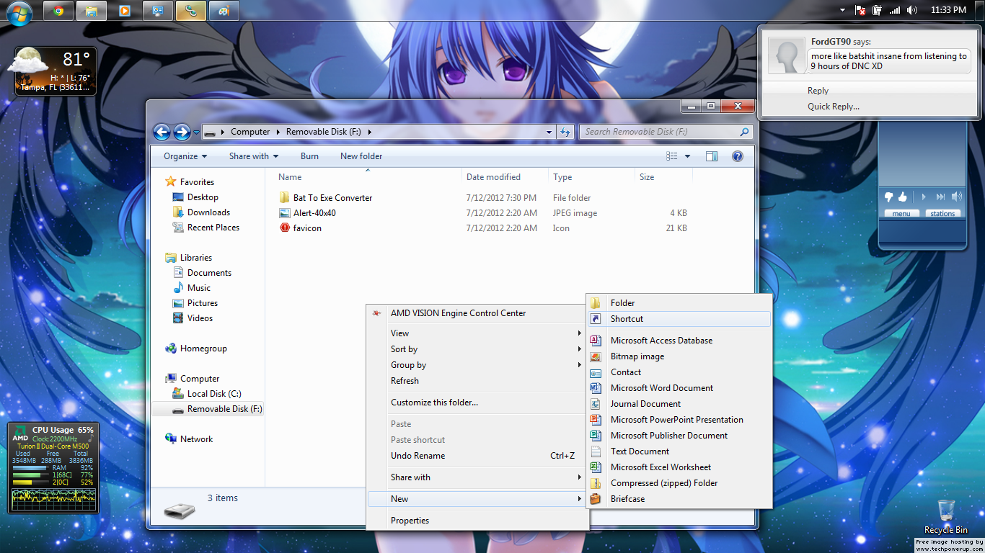Screen dimensions: 985x553
Task: Click the gadget's volume speaker icon
Action: coord(957,197)
